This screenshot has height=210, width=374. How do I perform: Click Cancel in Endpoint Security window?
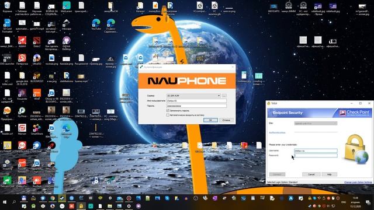pyautogui.click(x=311, y=174)
